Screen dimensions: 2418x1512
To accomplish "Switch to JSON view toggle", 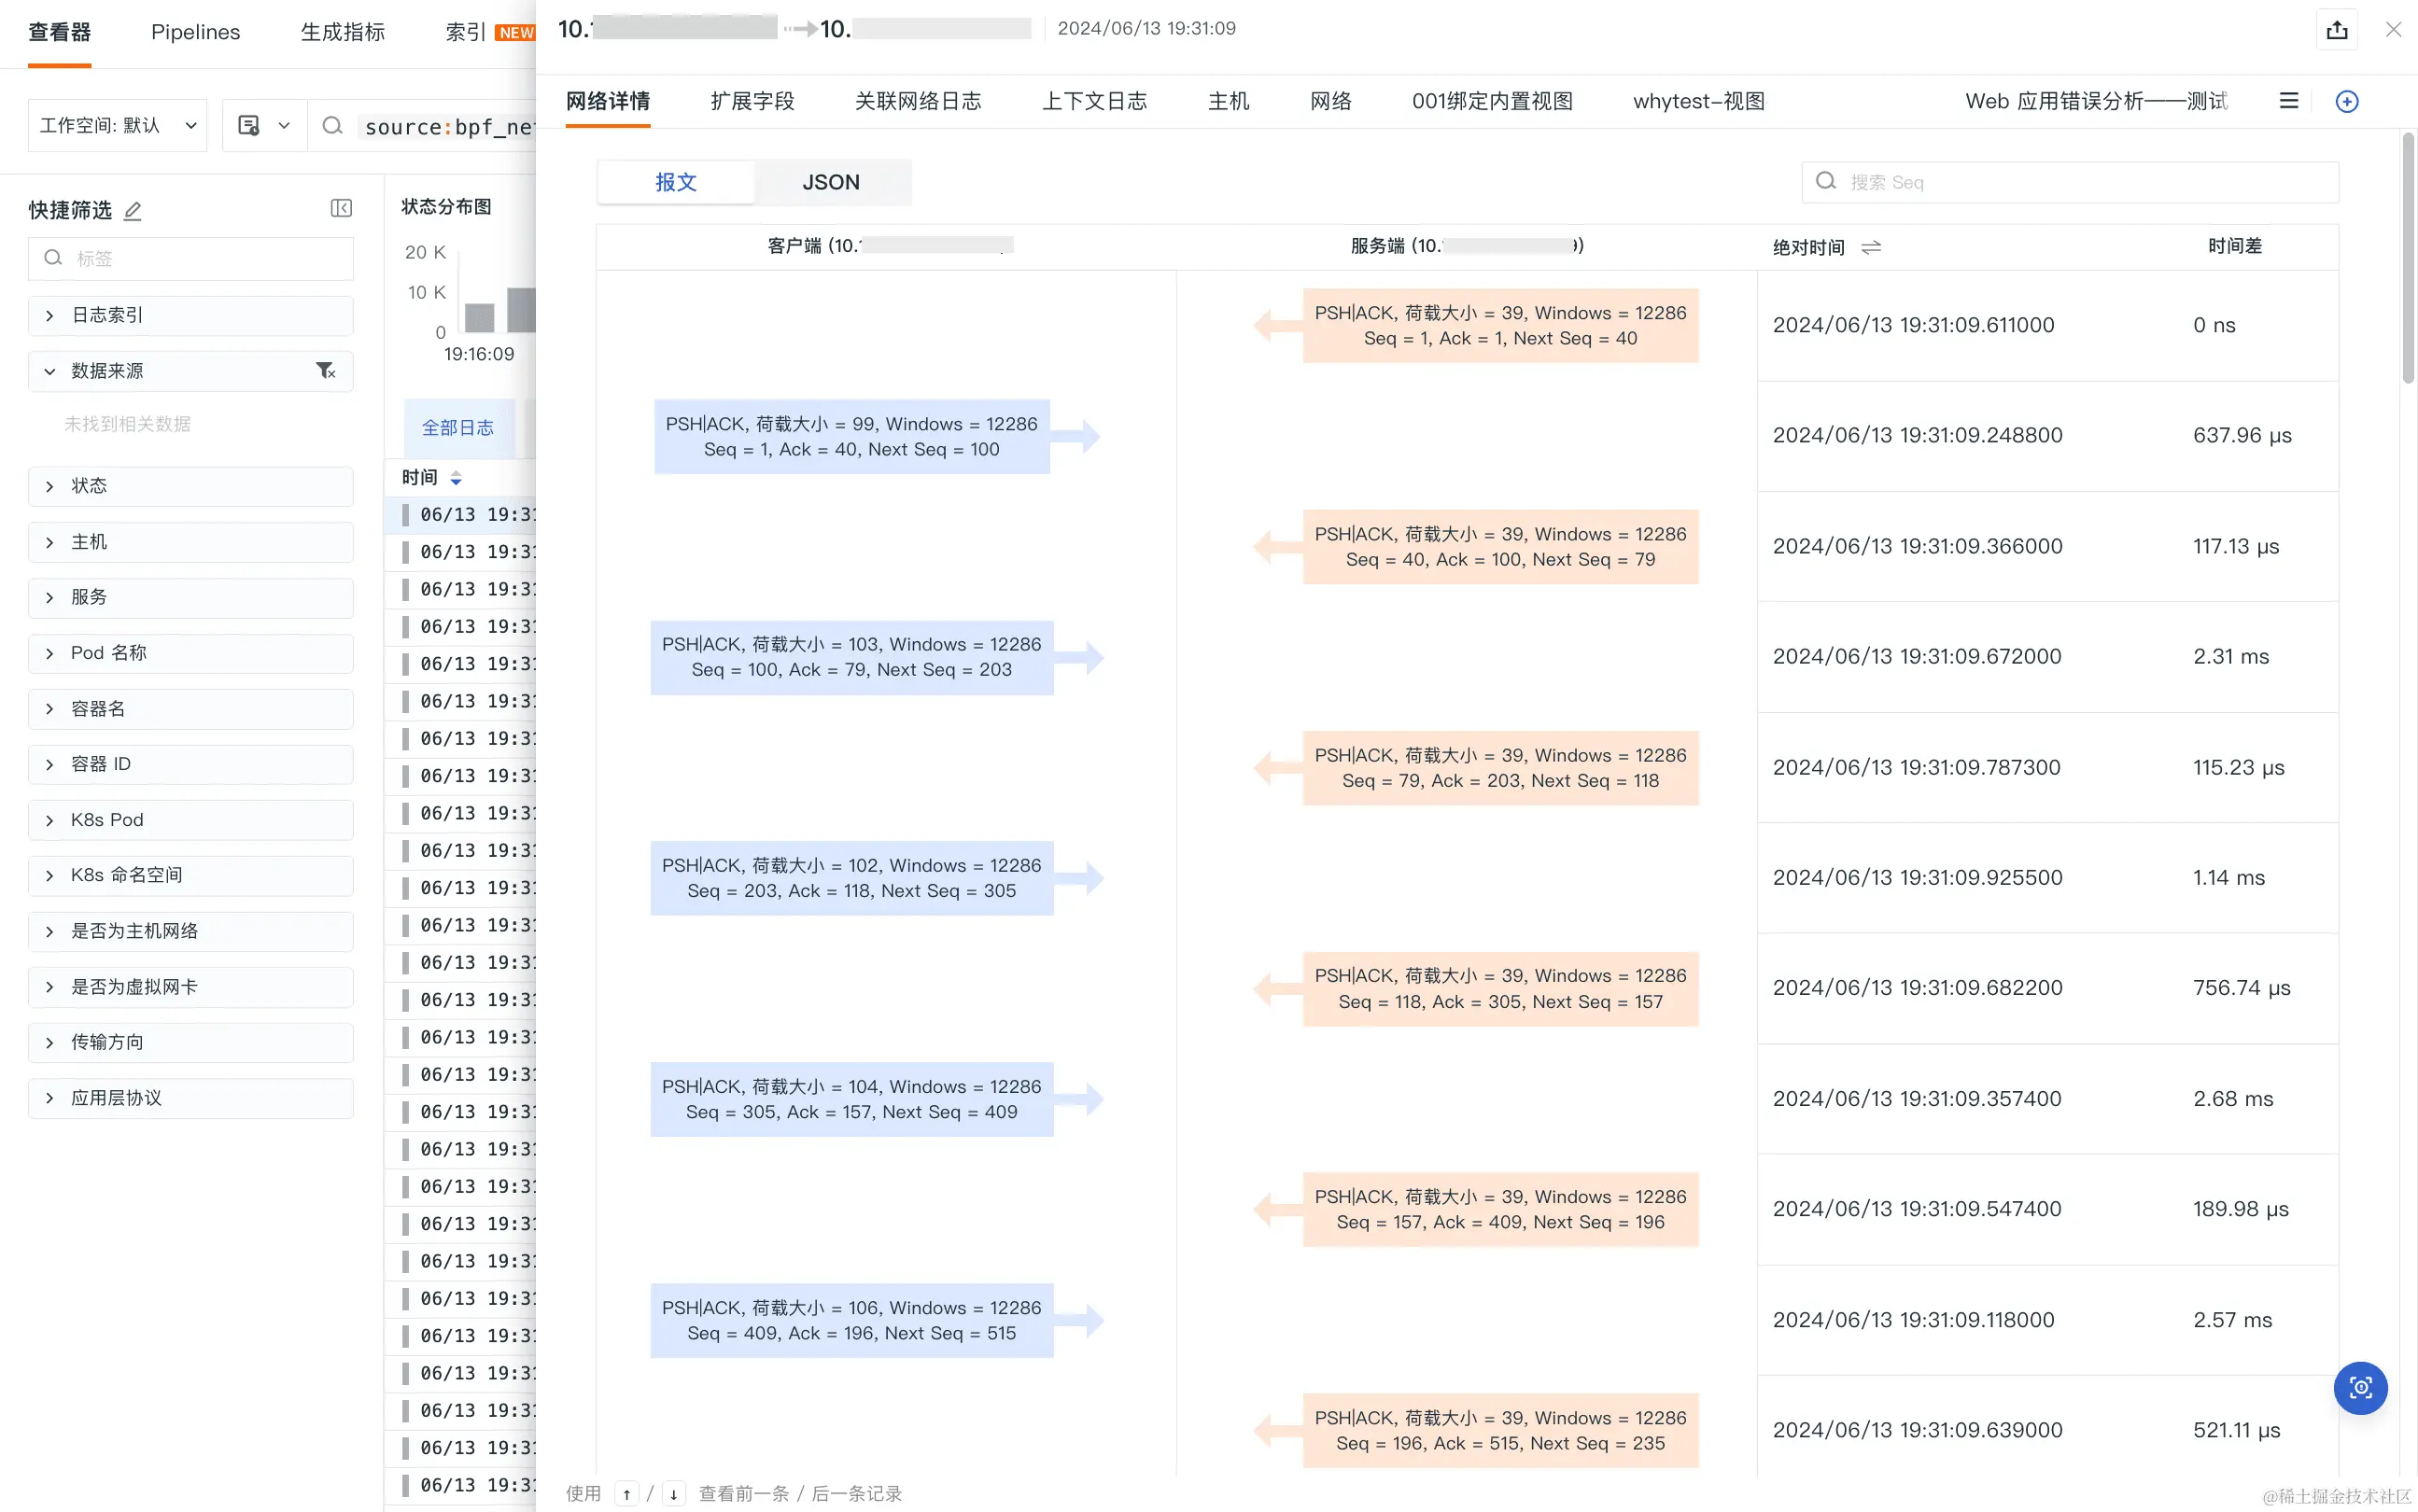I will (x=830, y=182).
